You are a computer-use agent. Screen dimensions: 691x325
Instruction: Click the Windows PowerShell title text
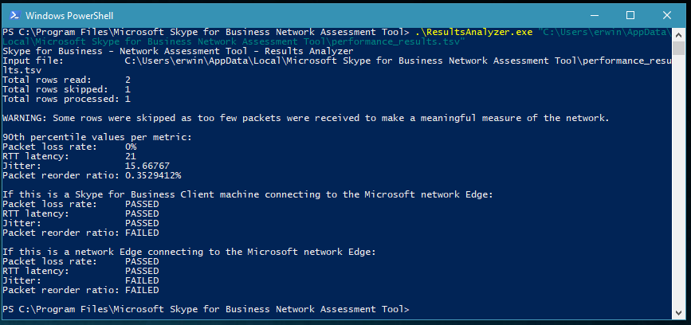coord(69,16)
